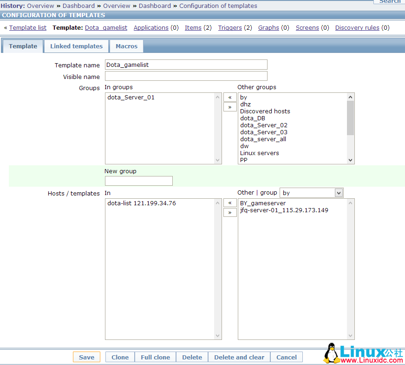Click » arrow button beside Hosts / templates list
Screen dimensions: 405x365
[x=230, y=213]
